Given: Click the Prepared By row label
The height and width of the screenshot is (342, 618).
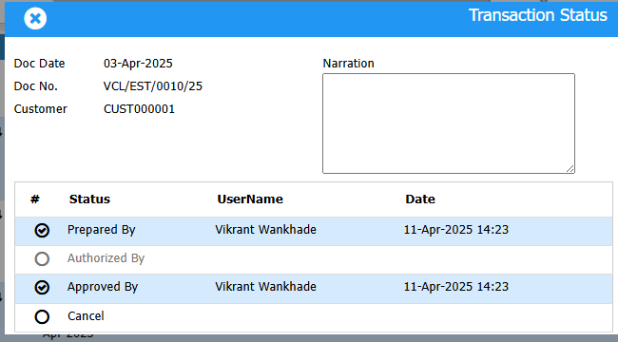Looking at the screenshot, I should point(102,230).
